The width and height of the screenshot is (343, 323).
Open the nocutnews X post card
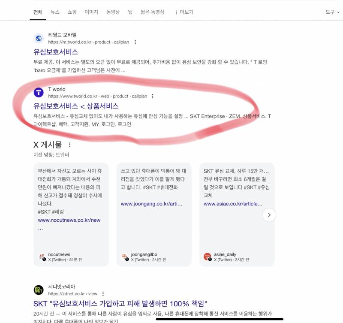coord(71,214)
